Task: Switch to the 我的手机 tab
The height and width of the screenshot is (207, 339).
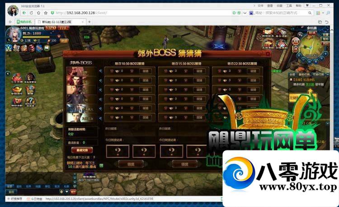Action: [24, 22]
